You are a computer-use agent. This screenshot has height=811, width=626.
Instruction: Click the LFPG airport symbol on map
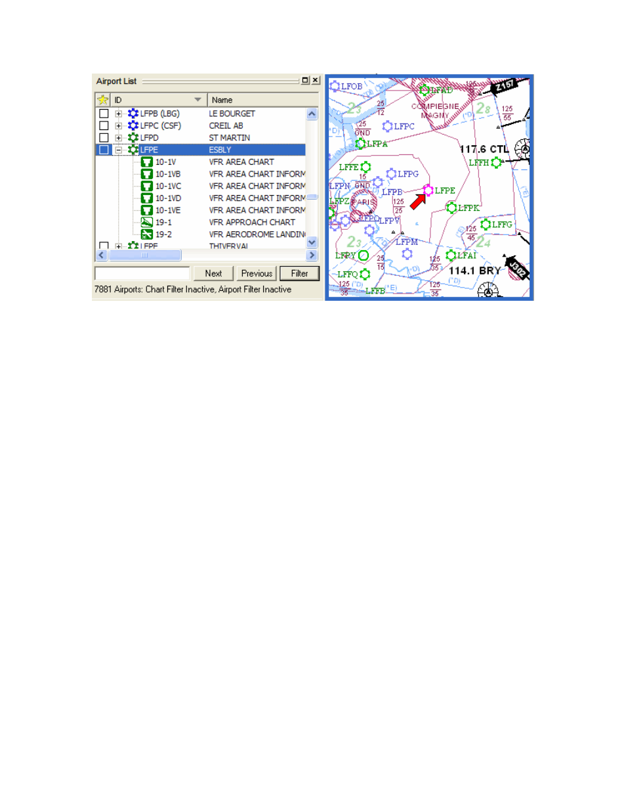click(x=391, y=173)
